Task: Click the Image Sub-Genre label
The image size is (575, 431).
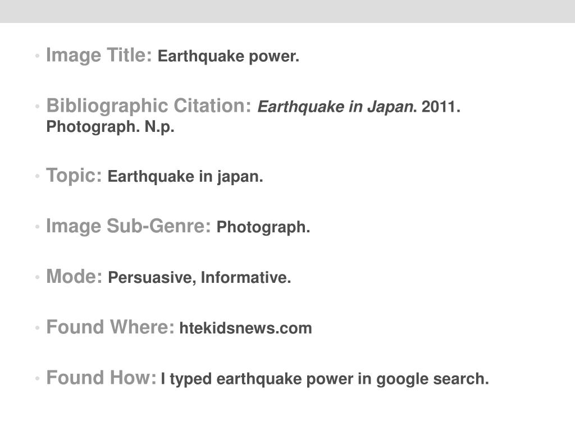Action: tap(129, 227)
